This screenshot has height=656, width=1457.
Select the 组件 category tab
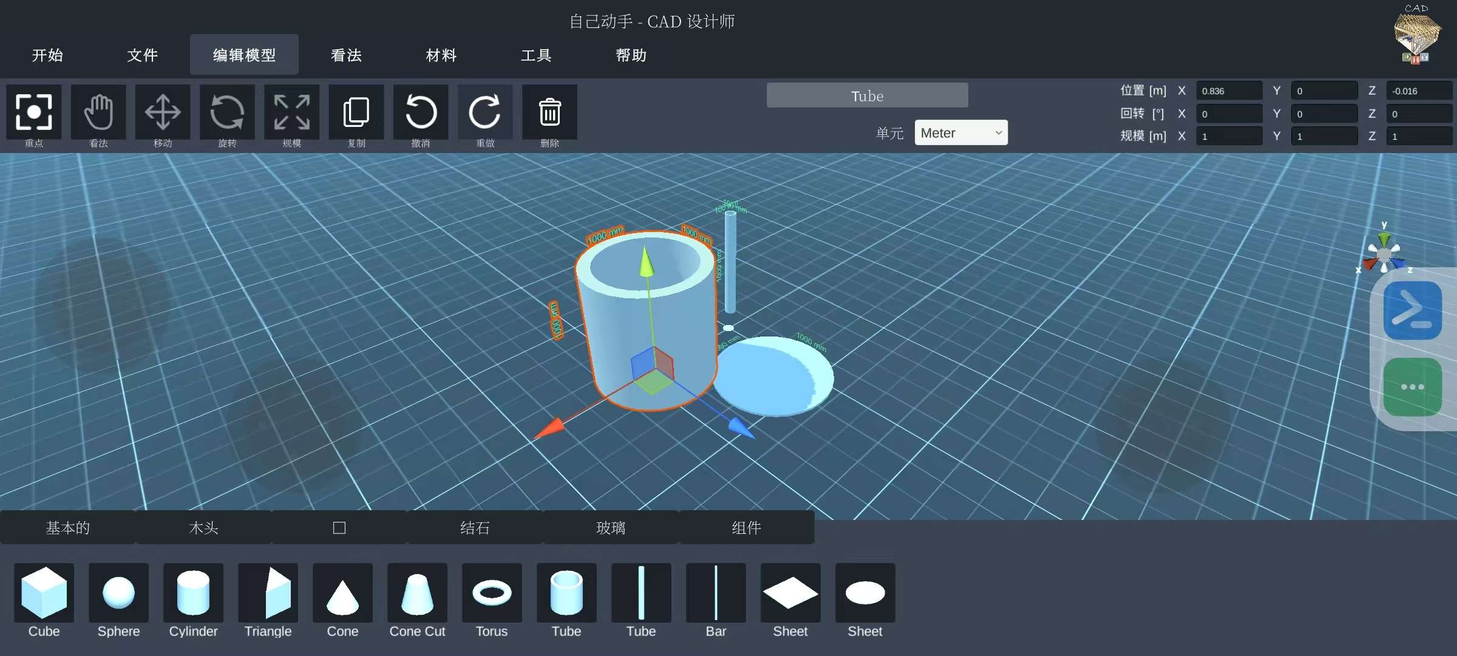[x=746, y=527]
